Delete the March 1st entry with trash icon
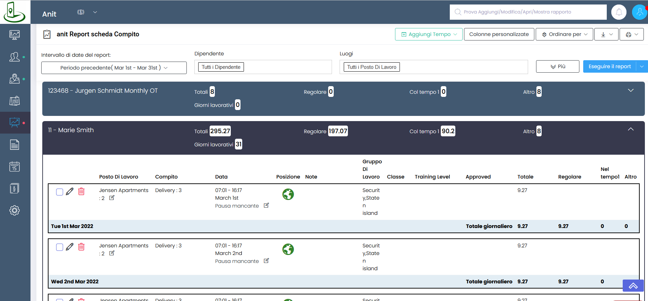648x301 pixels. [81, 191]
